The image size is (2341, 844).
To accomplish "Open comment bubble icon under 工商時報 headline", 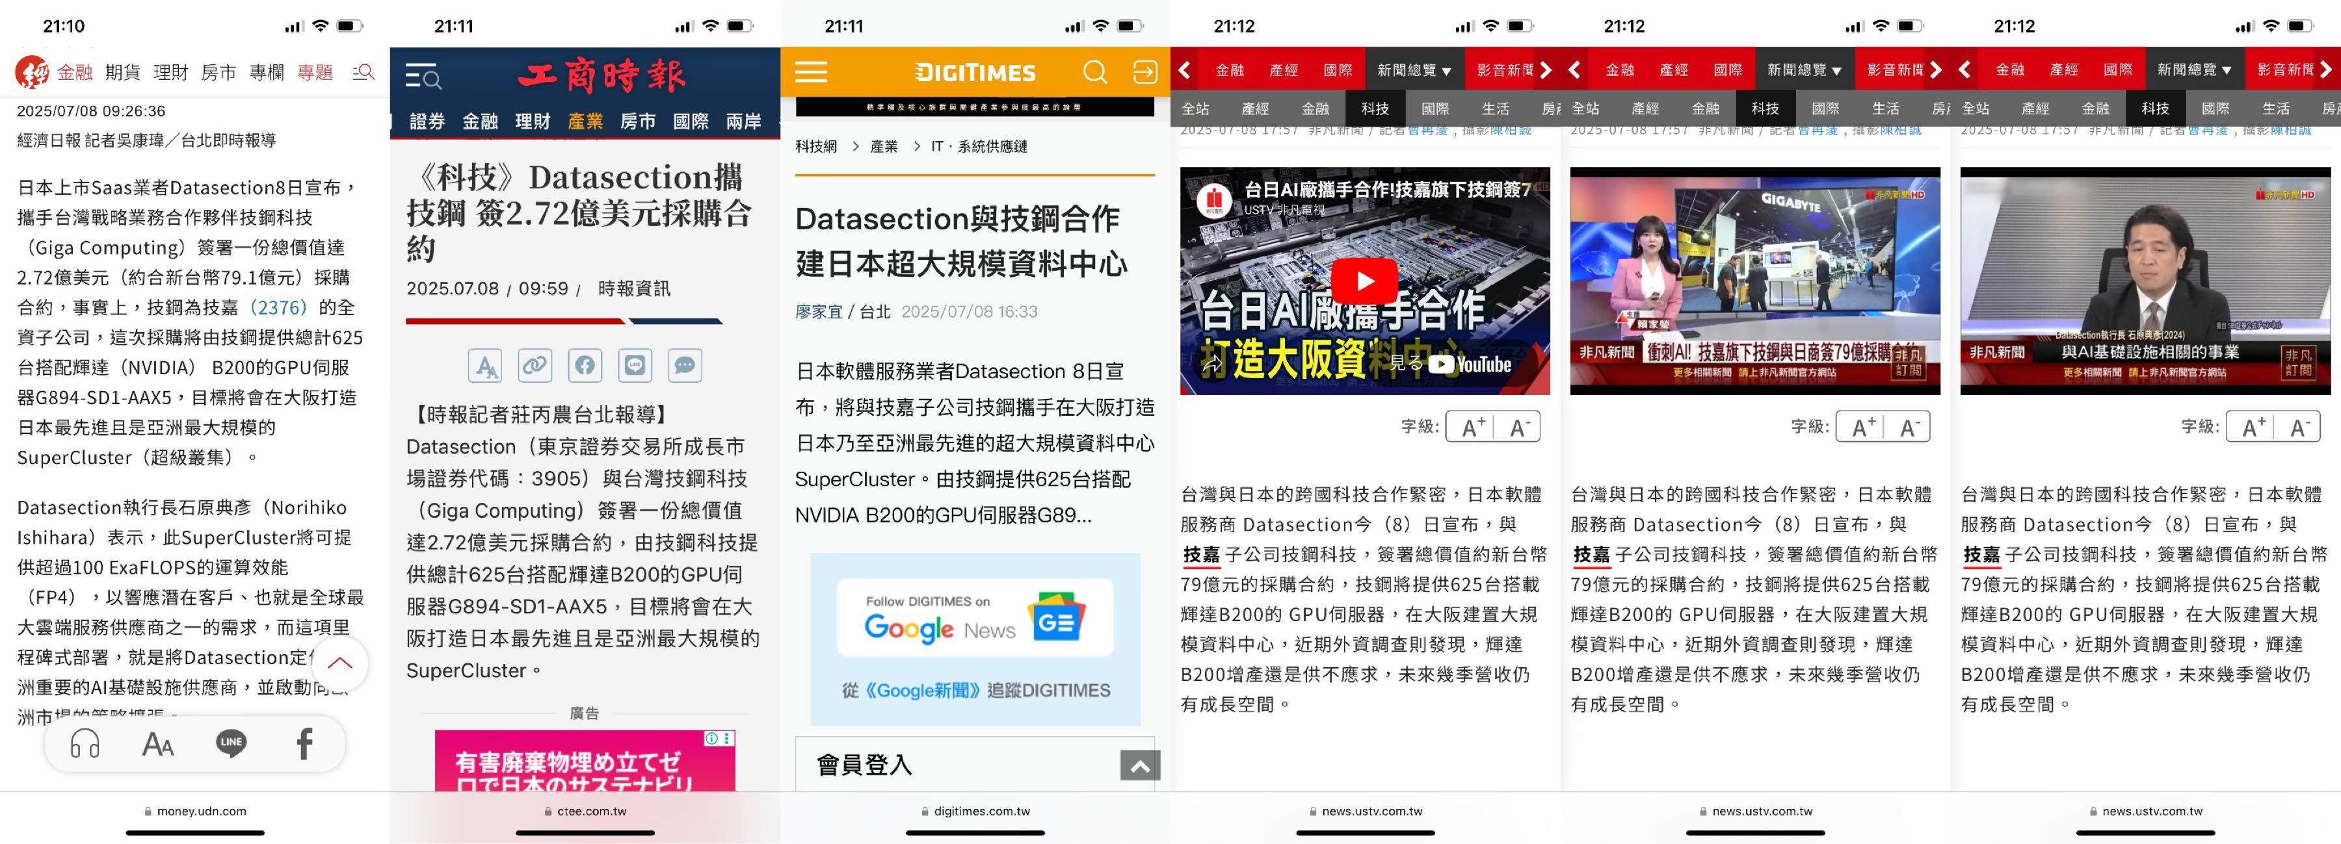I will 684,365.
